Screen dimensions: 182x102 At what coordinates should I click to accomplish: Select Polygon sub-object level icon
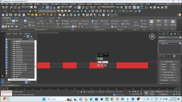point(14,21)
